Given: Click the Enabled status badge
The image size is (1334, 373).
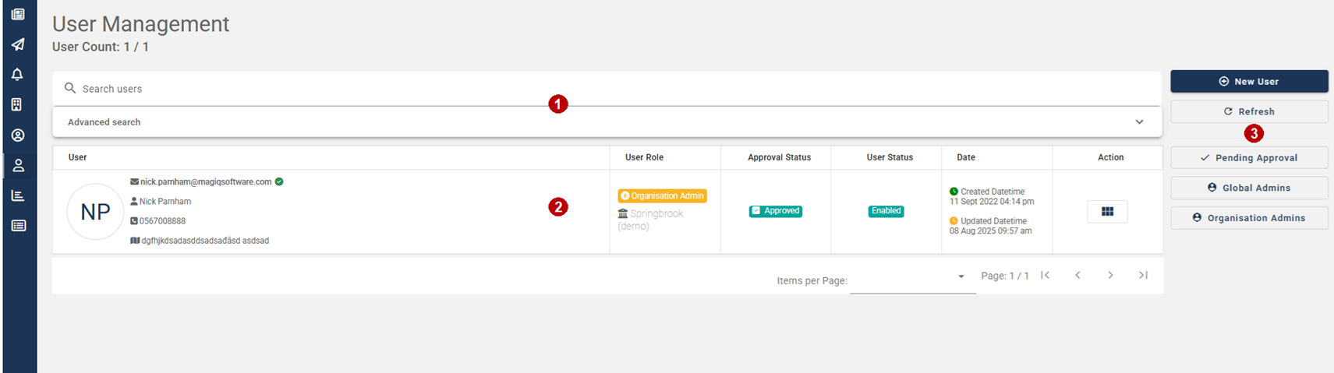Looking at the screenshot, I should click(x=886, y=211).
